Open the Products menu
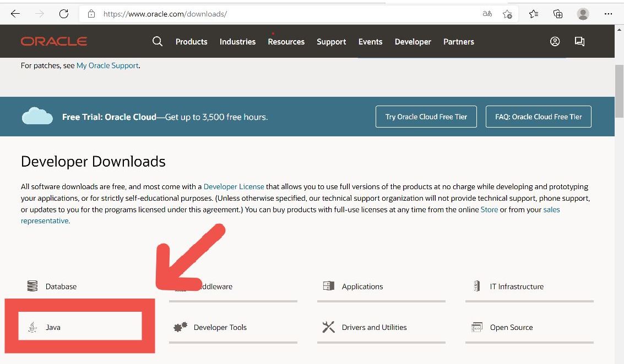The image size is (624, 364). pyautogui.click(x=192, y=42)
